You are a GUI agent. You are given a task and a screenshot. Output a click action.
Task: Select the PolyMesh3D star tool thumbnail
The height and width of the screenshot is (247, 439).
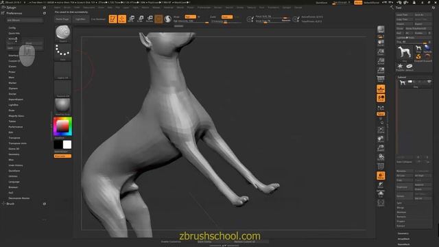(x=401, y=67)
